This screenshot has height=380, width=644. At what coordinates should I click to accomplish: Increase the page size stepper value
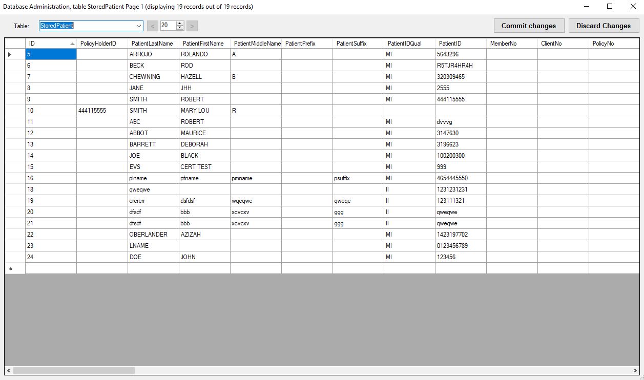(180, 23)
